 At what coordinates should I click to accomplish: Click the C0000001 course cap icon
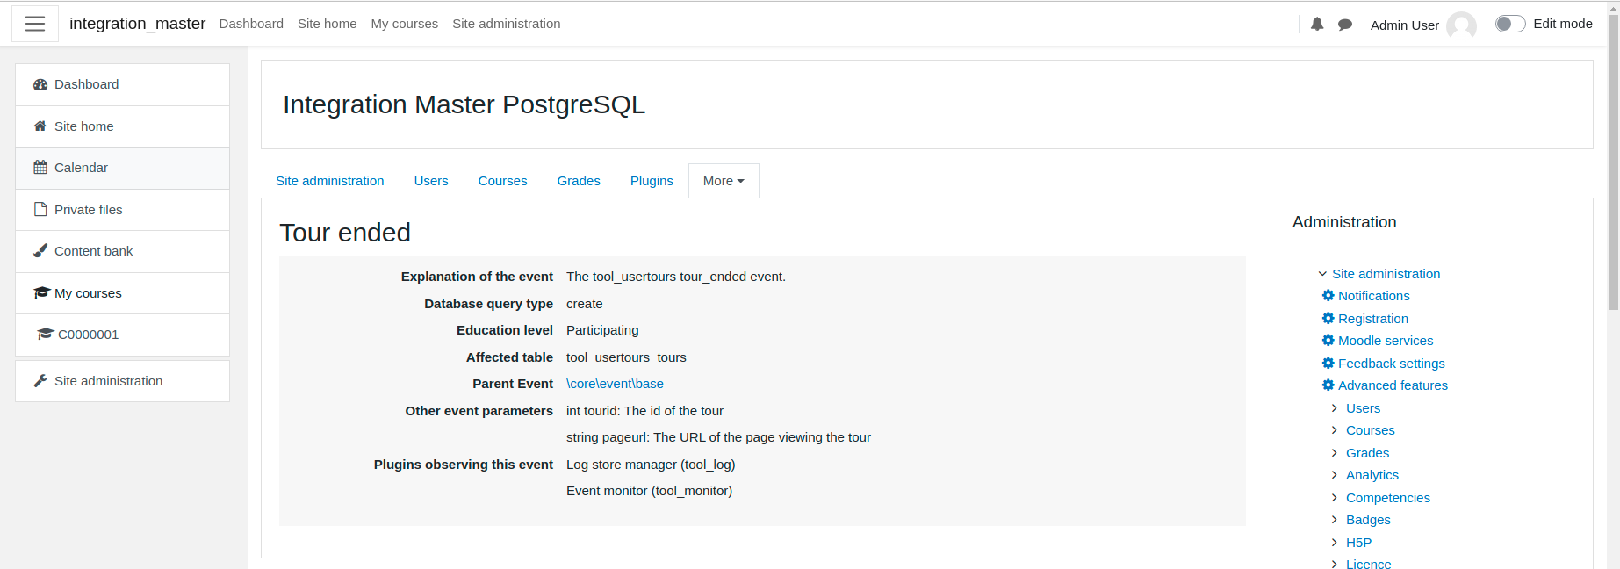tap(46, 335)
